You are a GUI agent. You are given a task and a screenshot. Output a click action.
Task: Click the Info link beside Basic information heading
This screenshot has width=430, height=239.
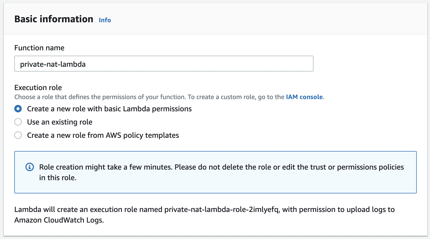point(105,20)
